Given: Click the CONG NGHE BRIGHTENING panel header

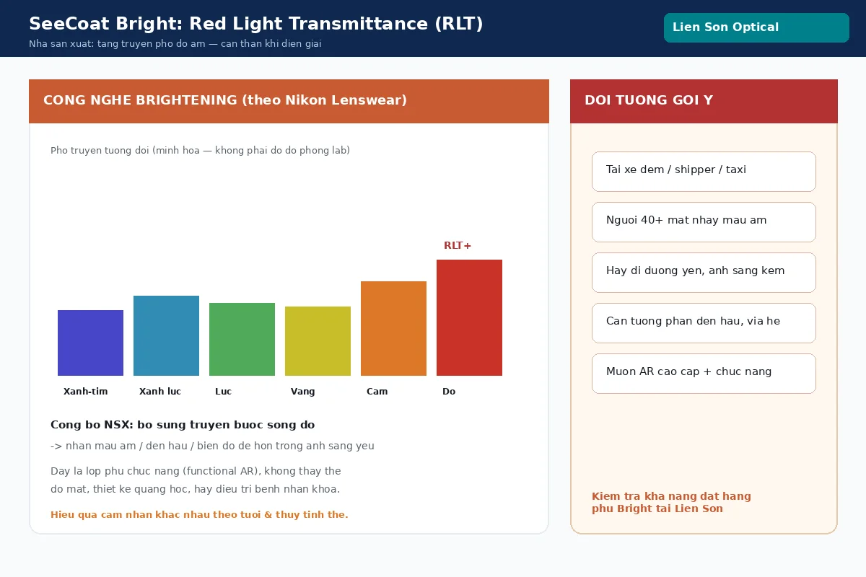Looking at the screenshot, I should 289,101.
